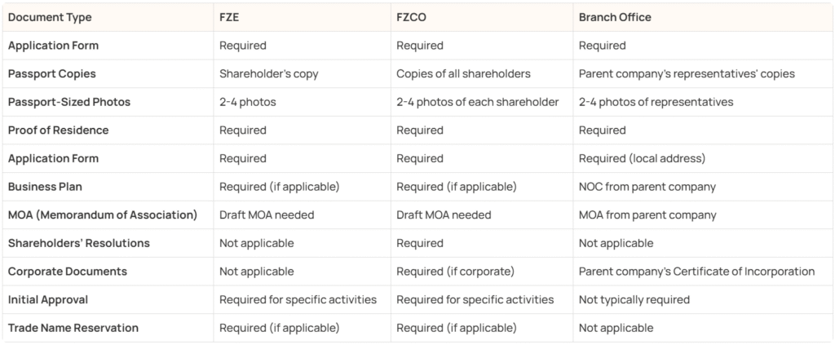
Task: Select "Not typically required" cell
Action: pos(634,299)
